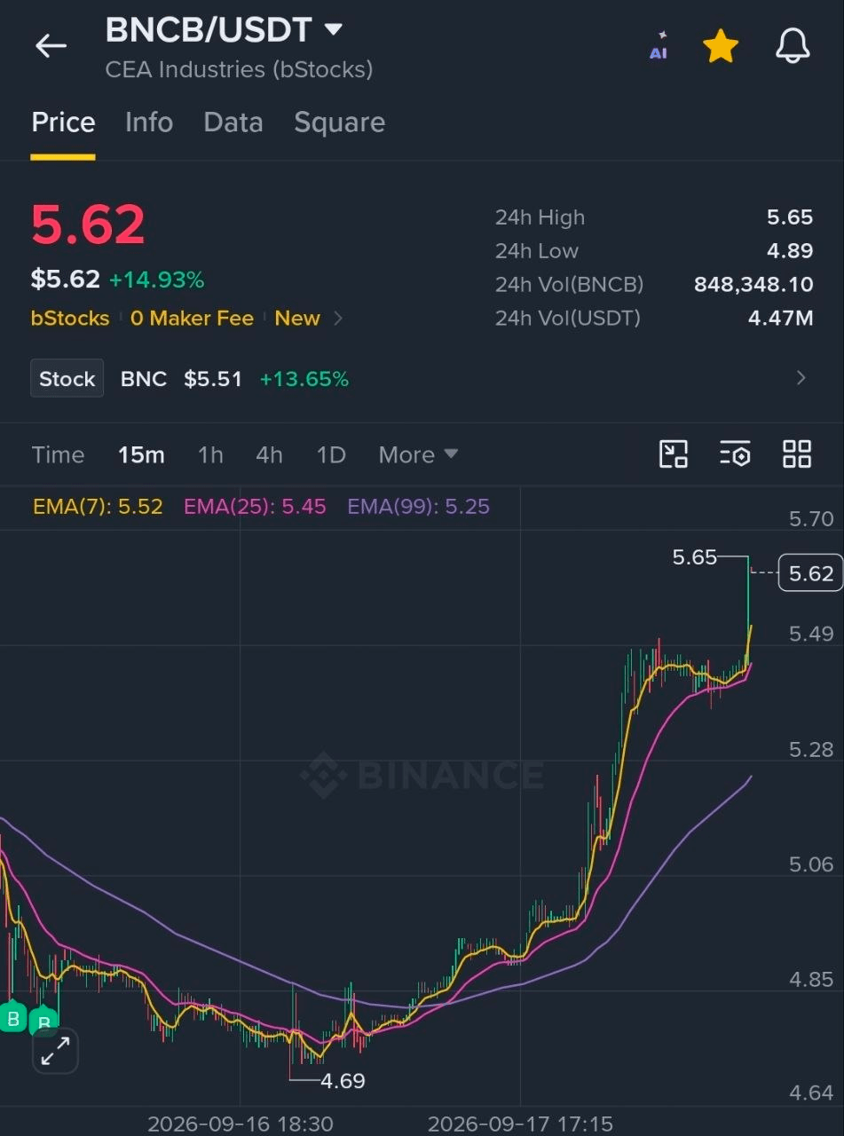844x1136 pixels.
Task: Click the 2026-09-17 17:15 time label
Action: point(520,1124)
